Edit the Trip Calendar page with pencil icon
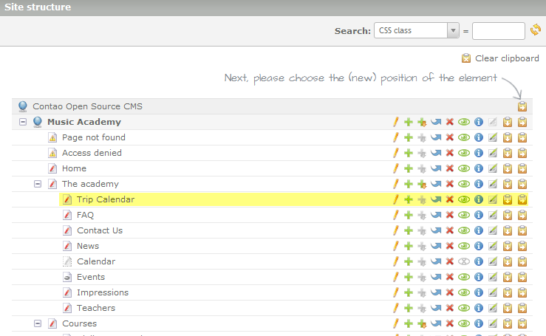The image size is (546, 336). point(395,199)
